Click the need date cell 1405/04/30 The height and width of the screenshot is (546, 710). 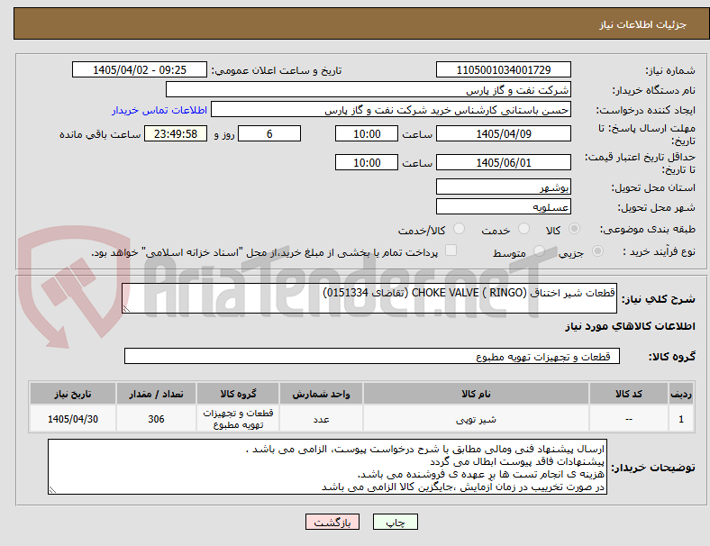click(x=73, y=419)
